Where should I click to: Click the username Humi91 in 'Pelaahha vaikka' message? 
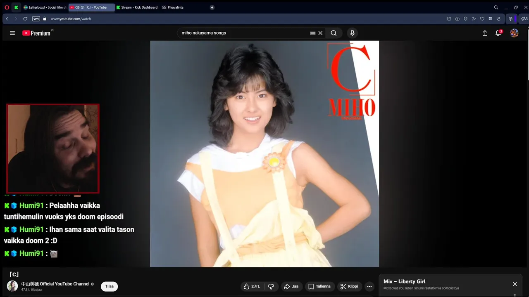pos(31,205)
